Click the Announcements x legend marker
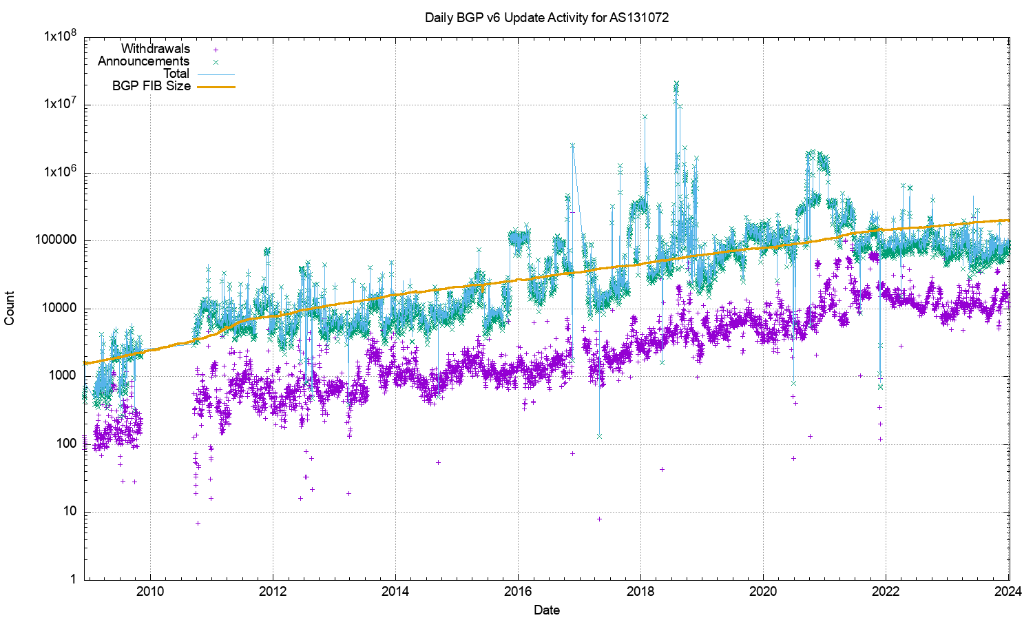Screen dimensions: 1033x620 pyautogui.click(x=216, y=62)
